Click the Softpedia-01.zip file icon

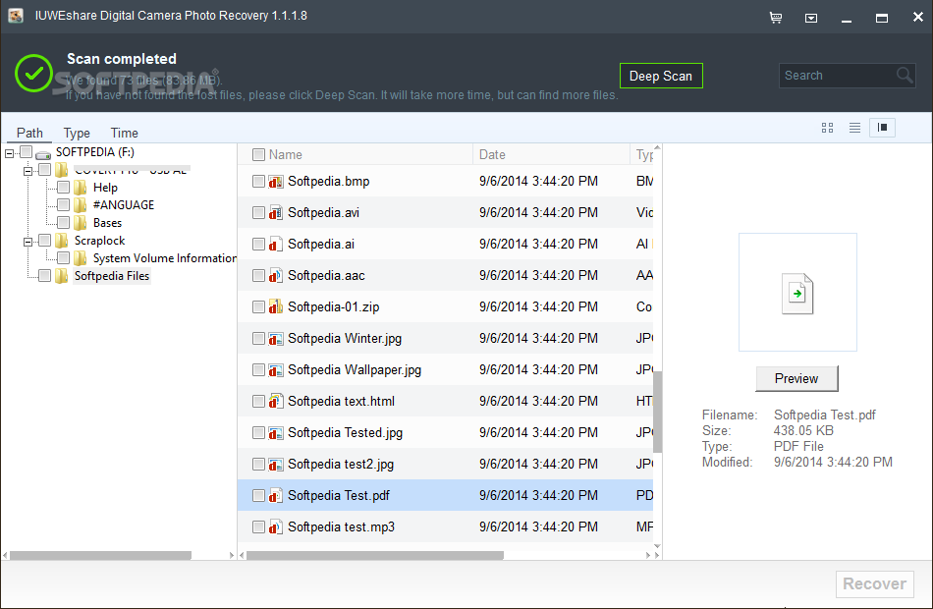click(275, 307)
